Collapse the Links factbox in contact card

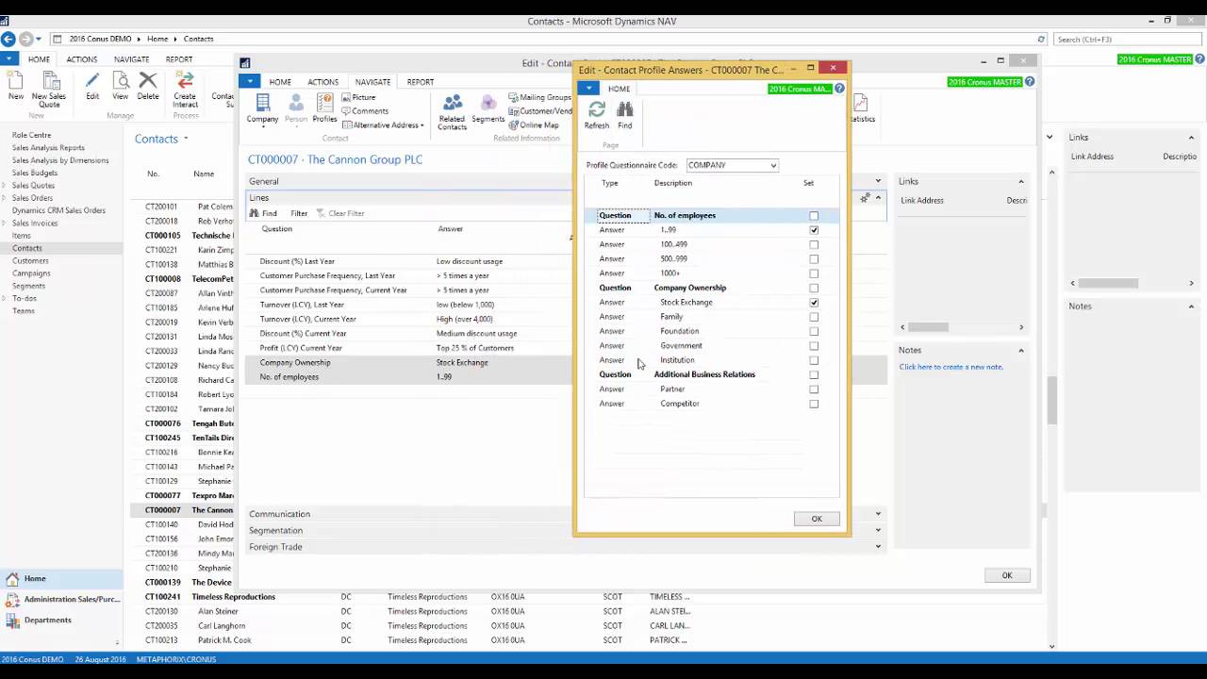[1021, 181]
